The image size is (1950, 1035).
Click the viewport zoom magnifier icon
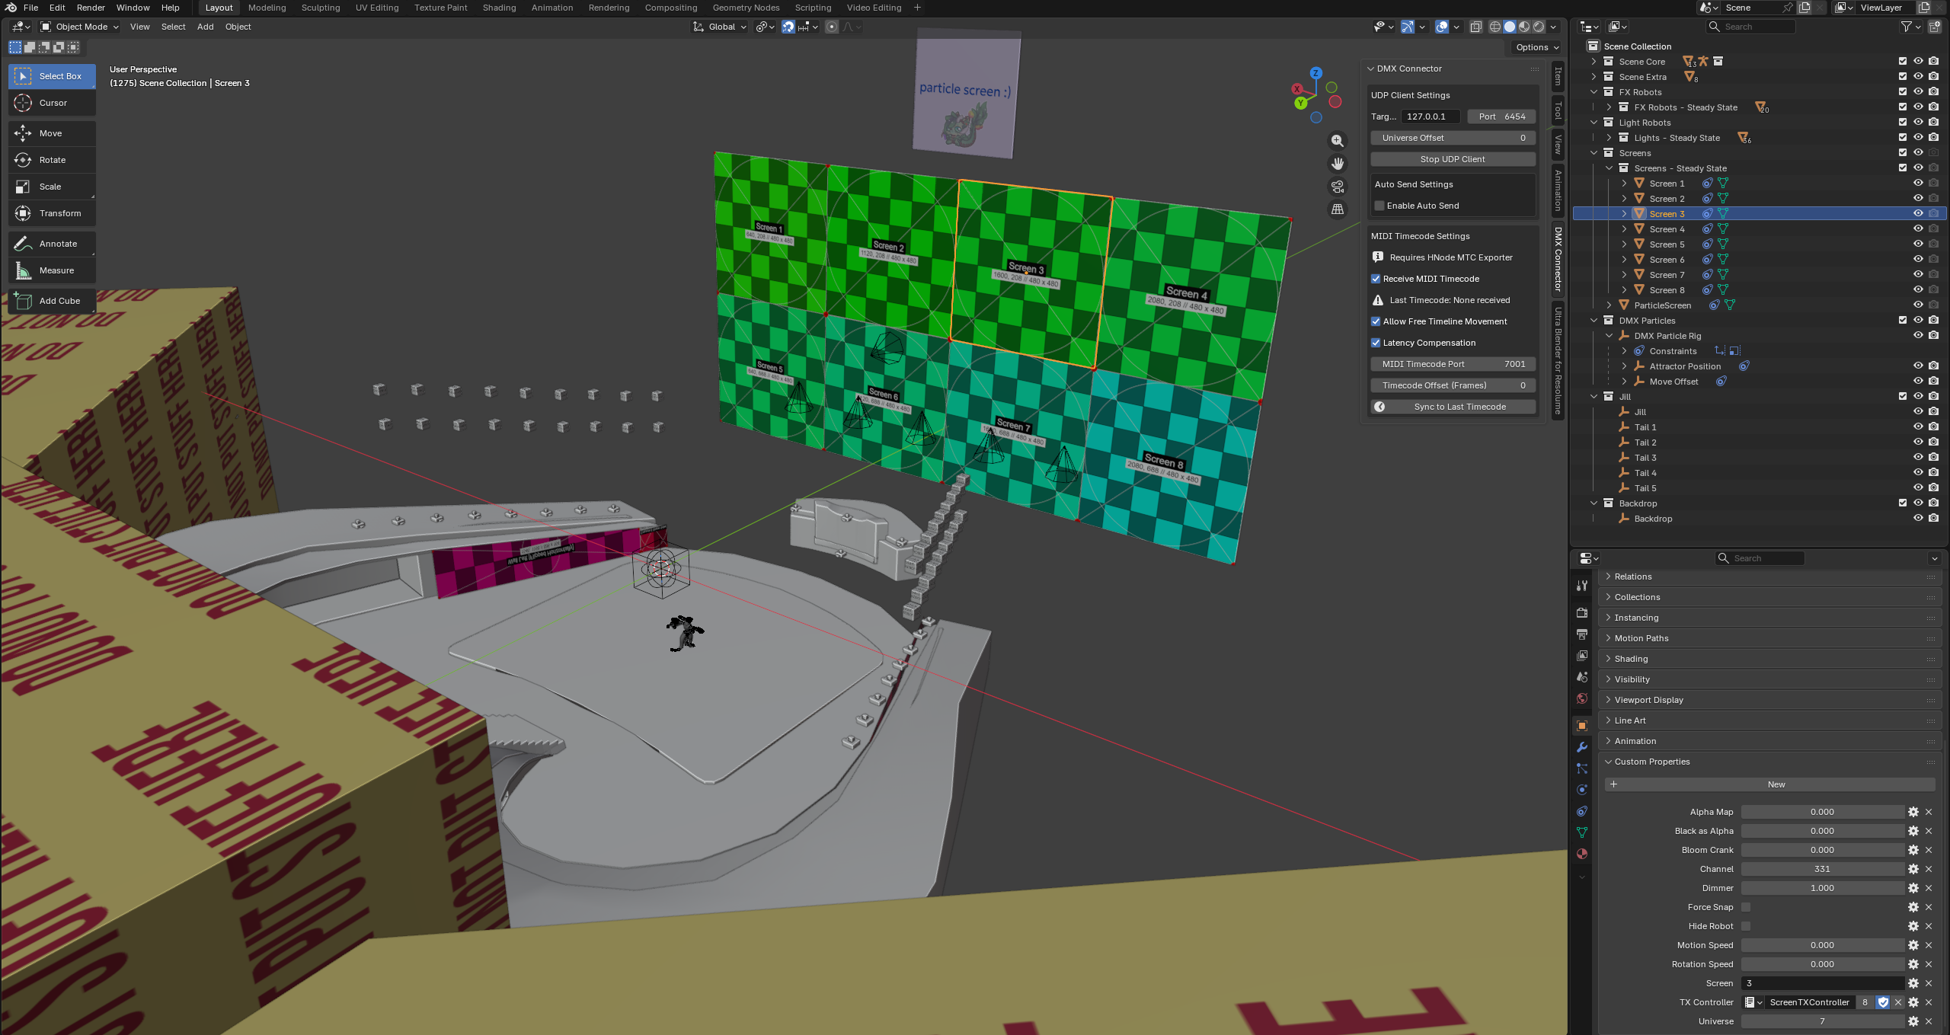click(1338, 141)
